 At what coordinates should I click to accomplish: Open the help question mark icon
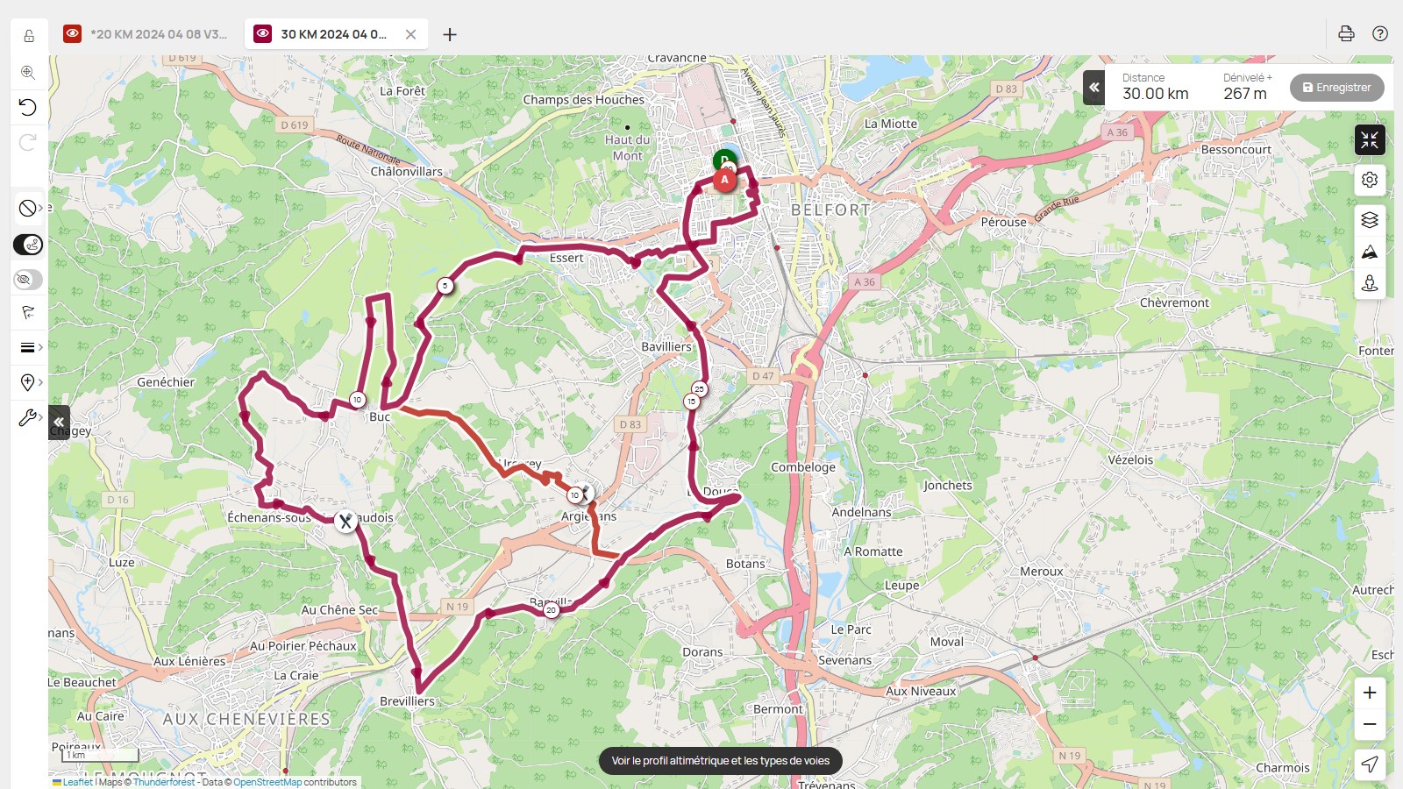[x=1380, y=33]
